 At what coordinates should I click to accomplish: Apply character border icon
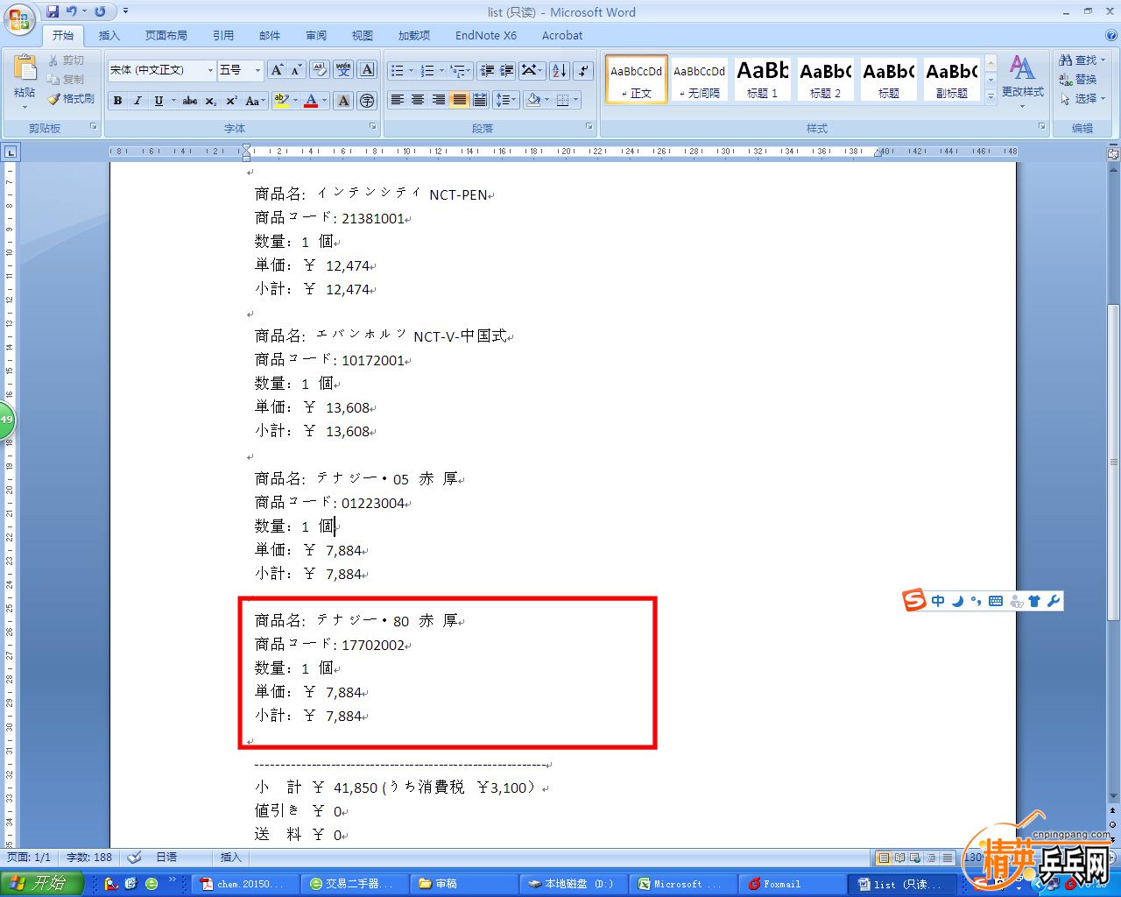367,70
